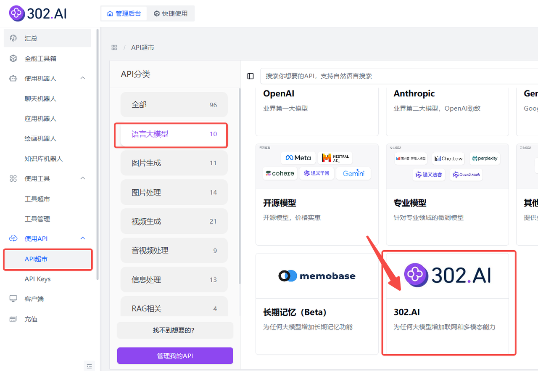Collapse the 使用机器人 menu chevron
Viewport: 538px width, 371px height.
coord(83,78)
